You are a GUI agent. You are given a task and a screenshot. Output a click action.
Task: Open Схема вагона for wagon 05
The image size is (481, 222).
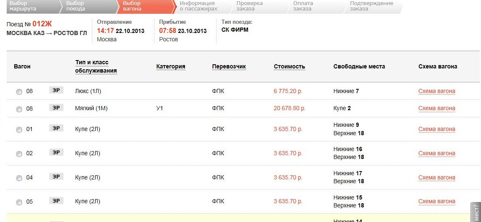coord(436,202)
